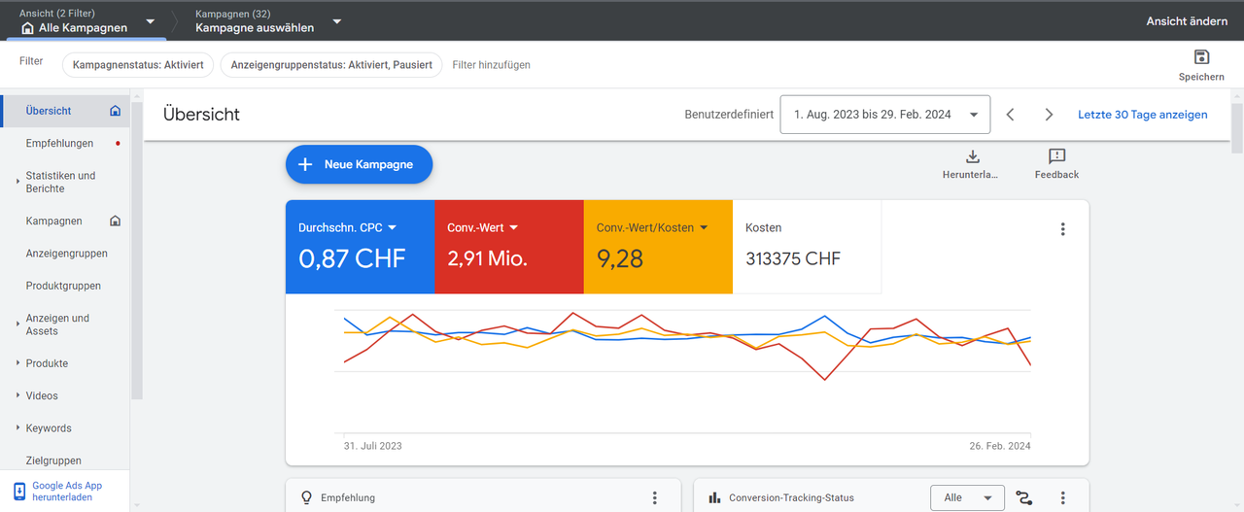Expand the Produkte sidebar section
Image resolution: width=1244 pixels, height=512 pixels.
coord(17,363)
